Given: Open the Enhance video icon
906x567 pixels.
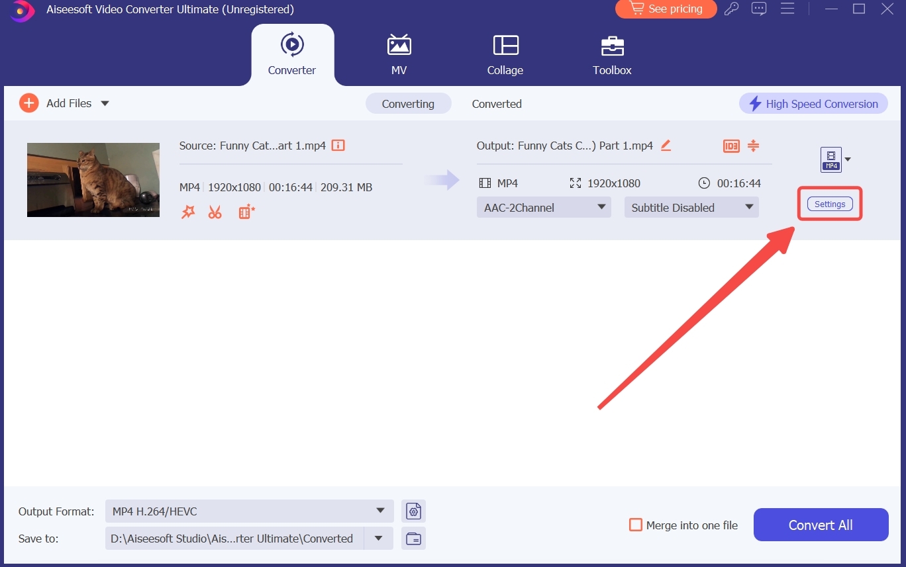Looking at the screenshot, I should (x=246, y=212).
